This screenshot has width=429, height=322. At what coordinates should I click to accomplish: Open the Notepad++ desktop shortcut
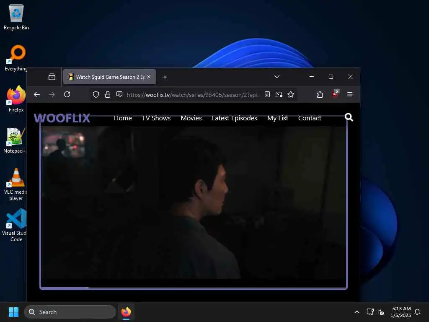click(15, 140)
